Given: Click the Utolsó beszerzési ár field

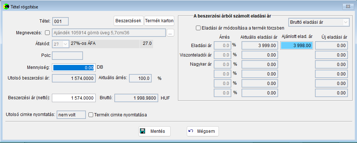Looking at the screenshot, I should pyautogui.click(x=74, y=78).
